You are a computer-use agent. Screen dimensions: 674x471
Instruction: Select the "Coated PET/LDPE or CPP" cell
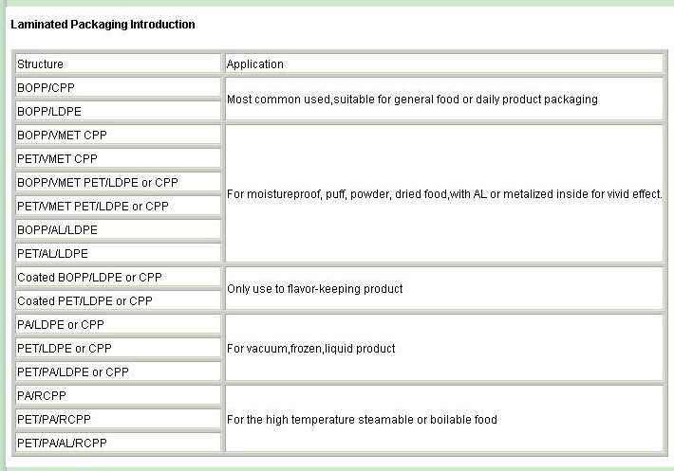click(x=118, y=301)
